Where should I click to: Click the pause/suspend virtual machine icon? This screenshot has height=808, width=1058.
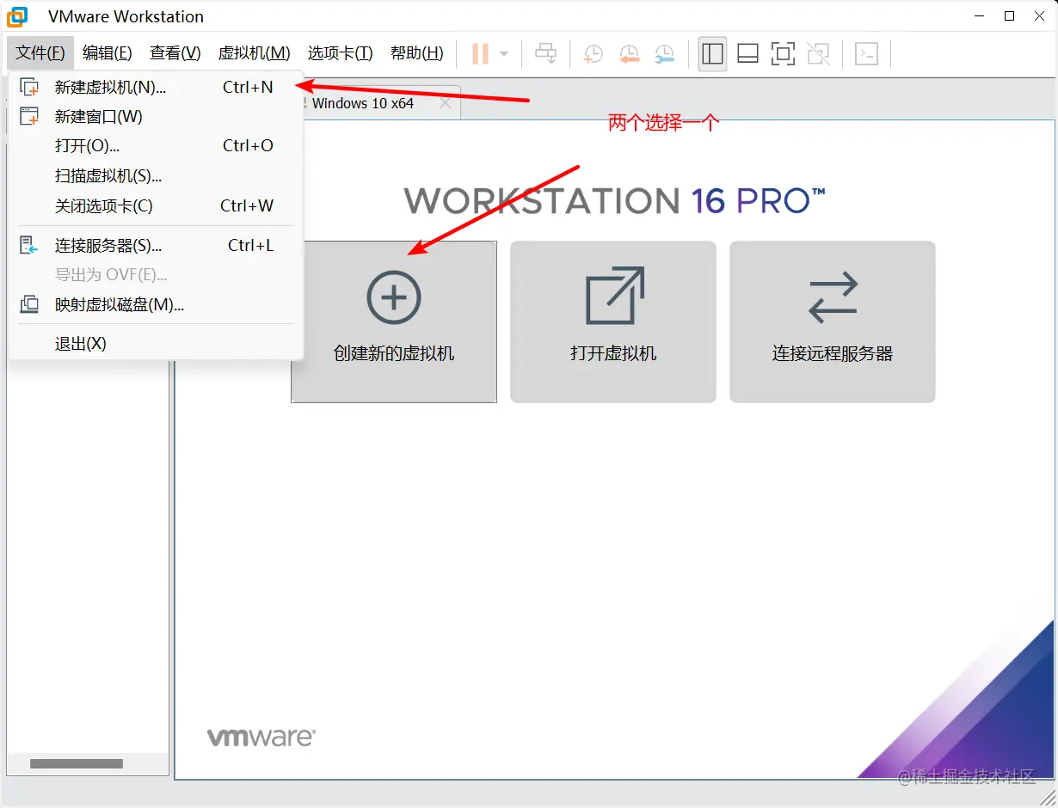480,54
